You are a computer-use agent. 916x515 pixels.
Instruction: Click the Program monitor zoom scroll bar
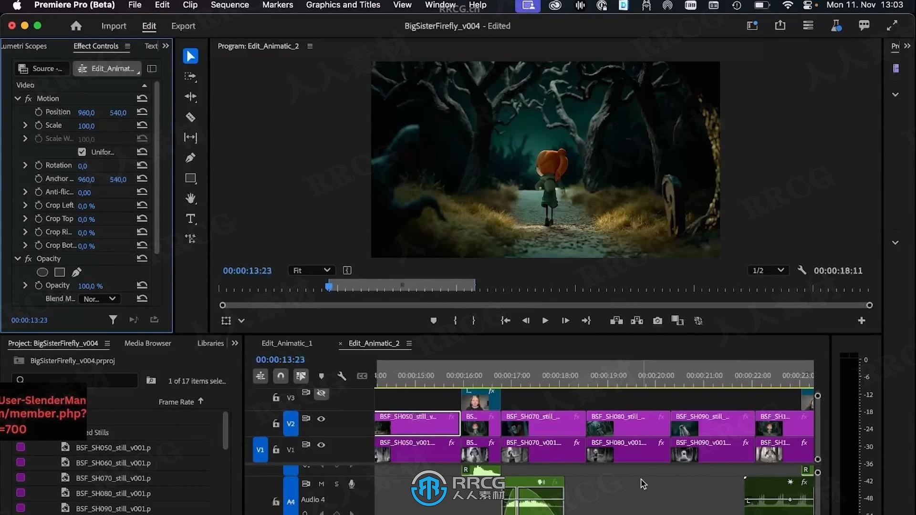[546, 305]
